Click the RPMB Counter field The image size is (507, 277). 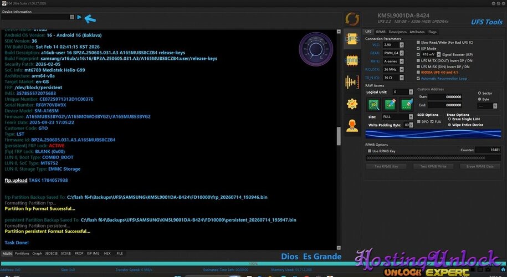click(488, 150)
